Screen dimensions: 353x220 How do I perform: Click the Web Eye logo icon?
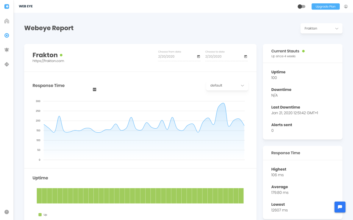click(7, 7)
